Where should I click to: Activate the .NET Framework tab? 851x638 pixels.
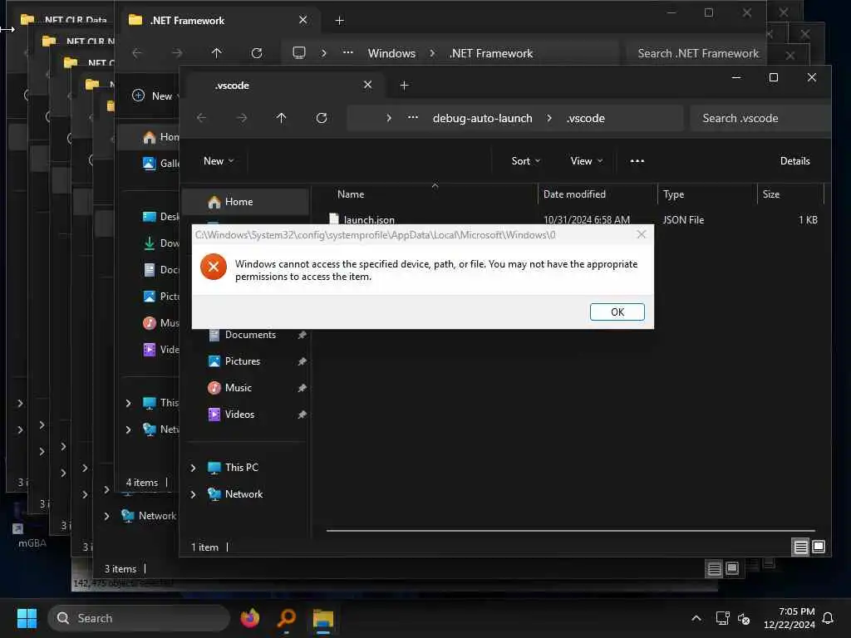[x=217, y=21]
